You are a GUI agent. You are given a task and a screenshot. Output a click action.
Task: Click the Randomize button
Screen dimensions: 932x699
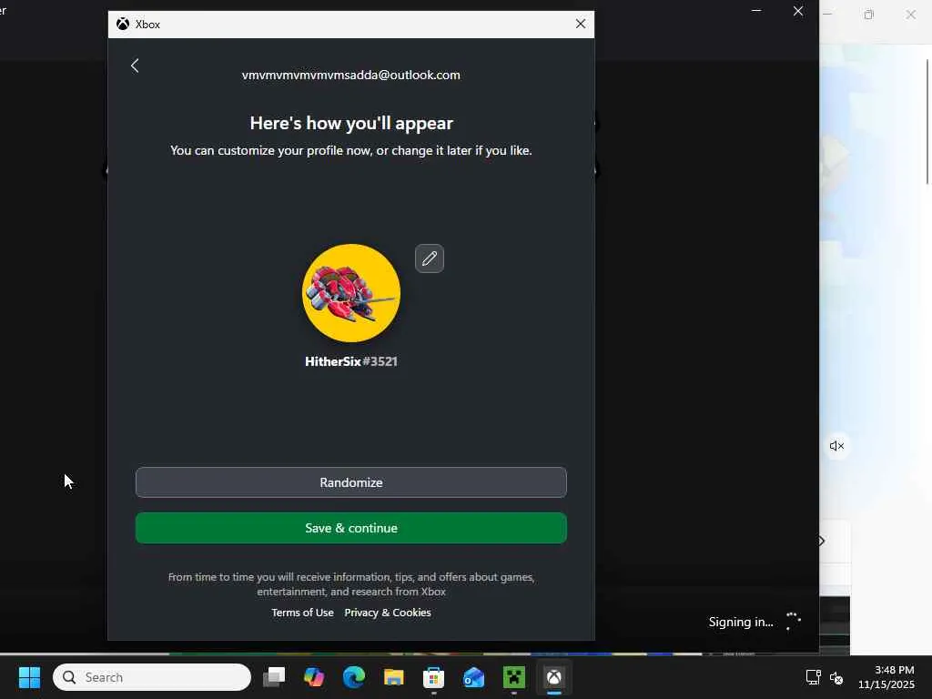(x=350, y=482)
